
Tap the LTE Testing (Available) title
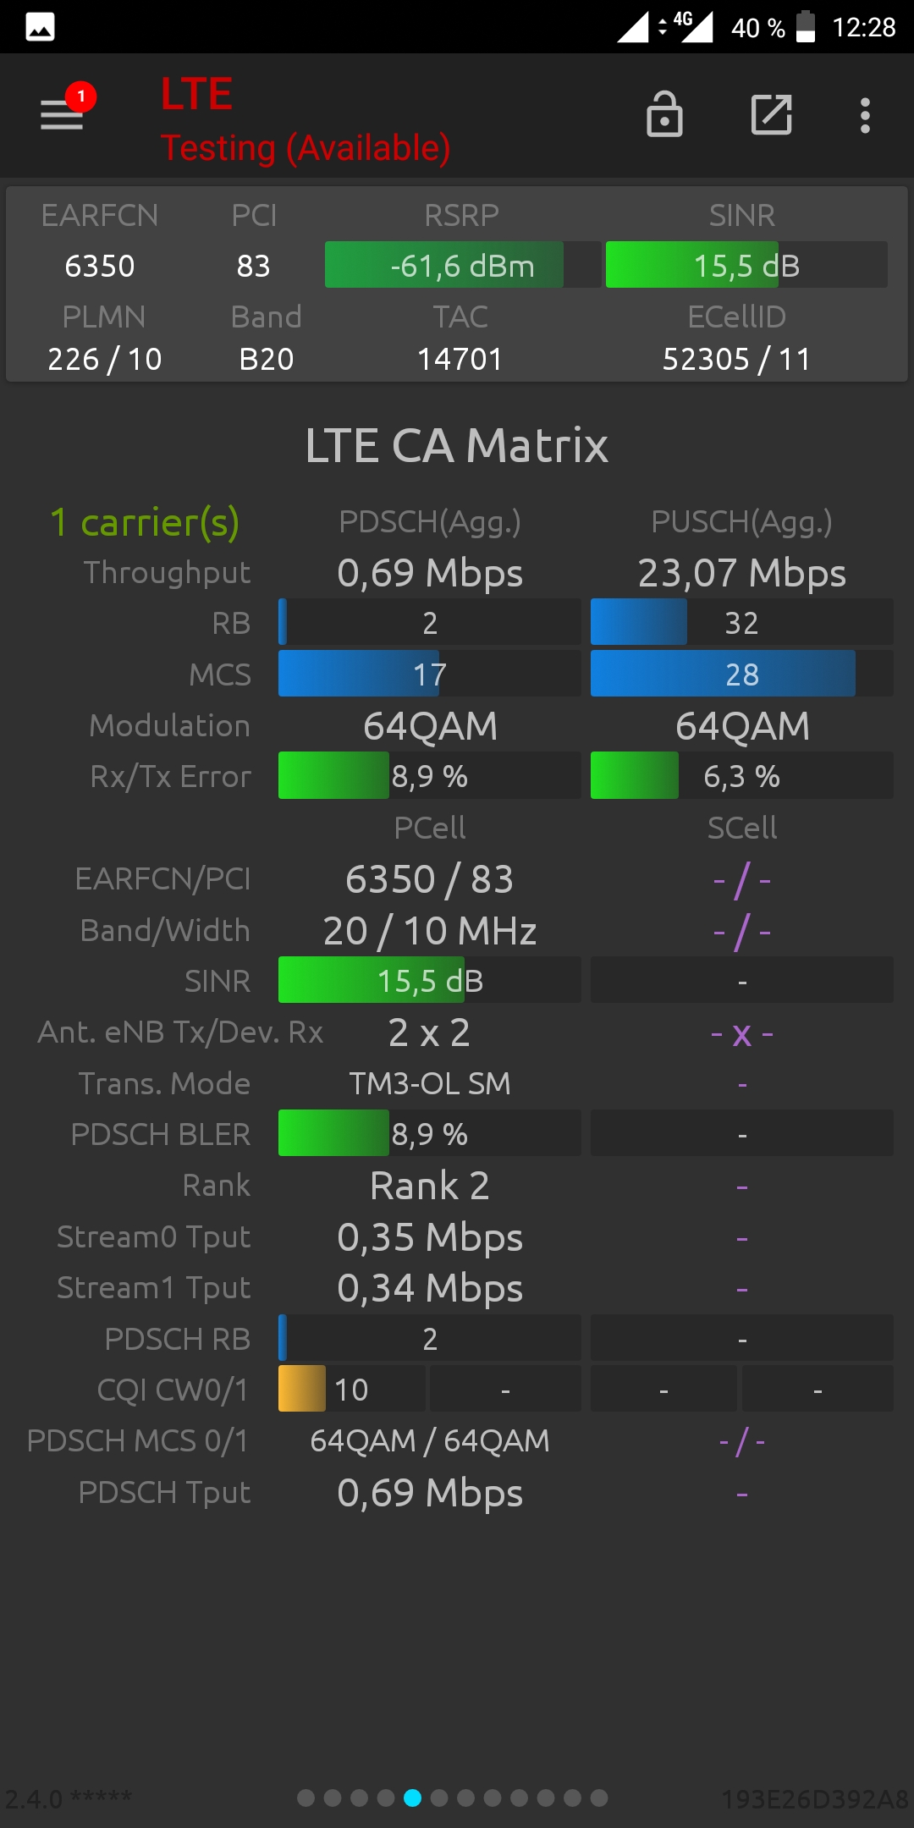point(306,120)
